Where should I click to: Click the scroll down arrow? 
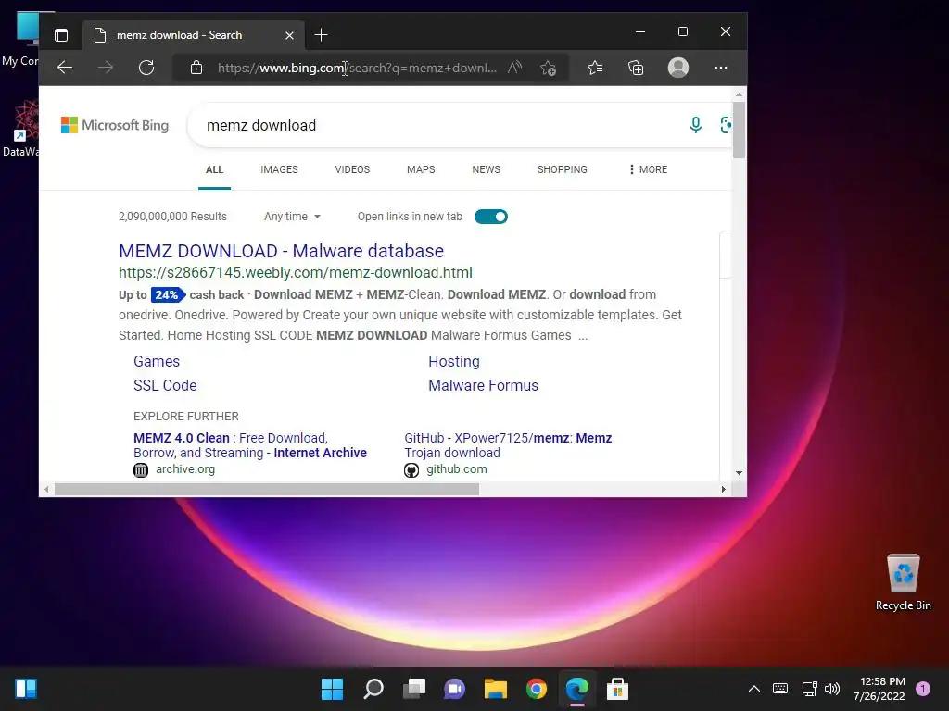739,473
